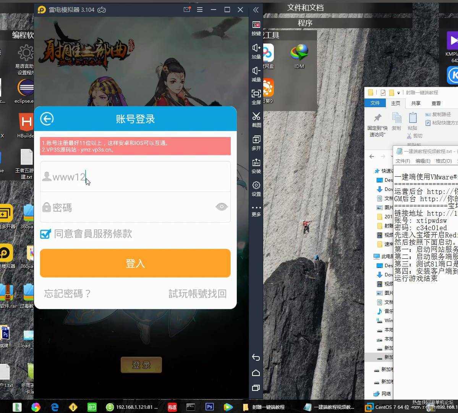Select 网络 in Explorer navigation tree
458x413 pixels.
coord(383,394)
